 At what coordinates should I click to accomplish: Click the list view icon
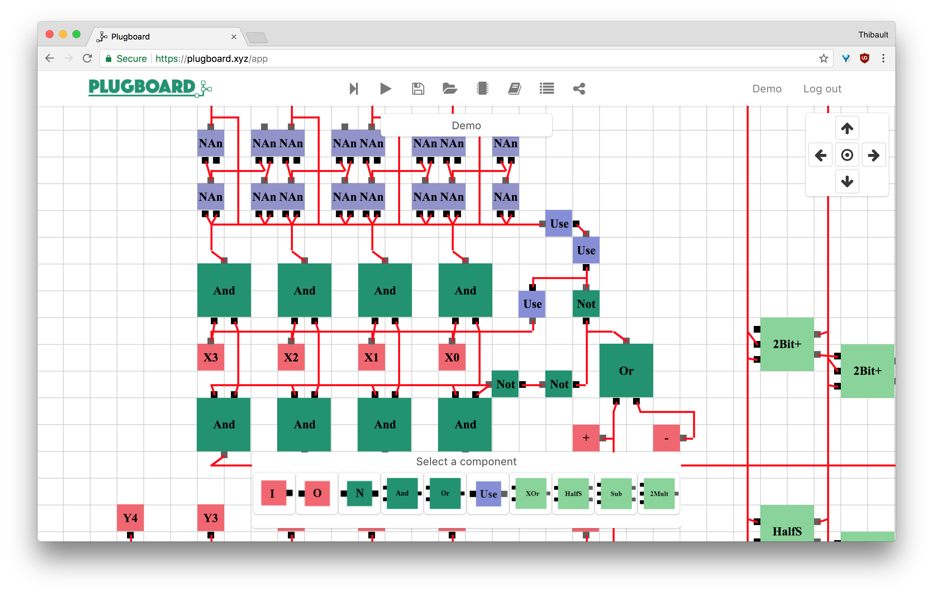[546, 89]
